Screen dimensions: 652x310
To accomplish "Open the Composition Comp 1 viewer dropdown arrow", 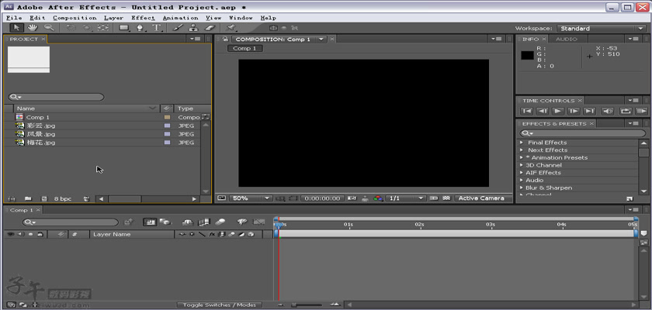I will tap(321, 39).
